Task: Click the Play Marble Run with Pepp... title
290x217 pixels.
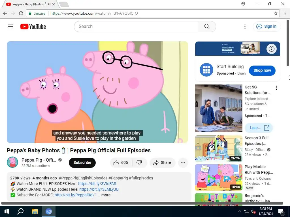Action: [x=259, y=170]
